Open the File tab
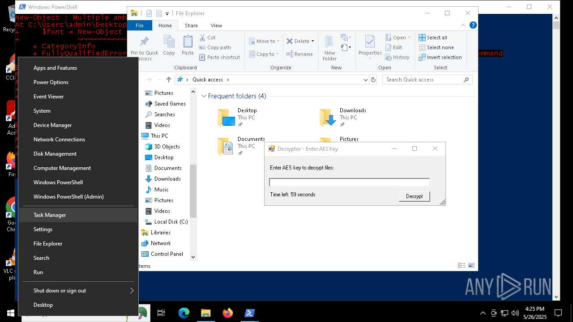This screenshot has height=322, width=573. click(x=140, y=25)
